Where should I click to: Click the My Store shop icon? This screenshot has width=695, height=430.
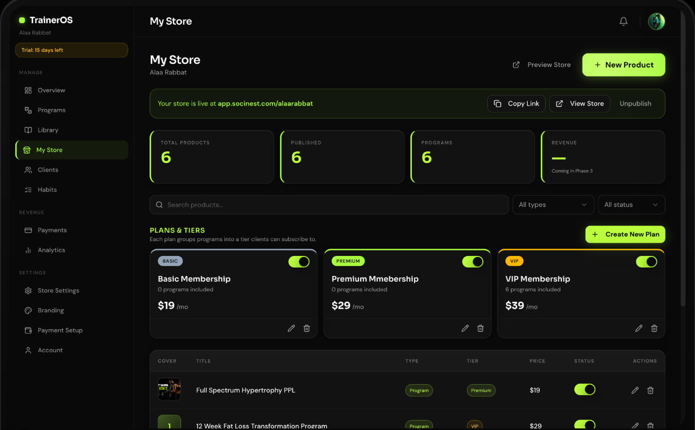coord(27,150)
